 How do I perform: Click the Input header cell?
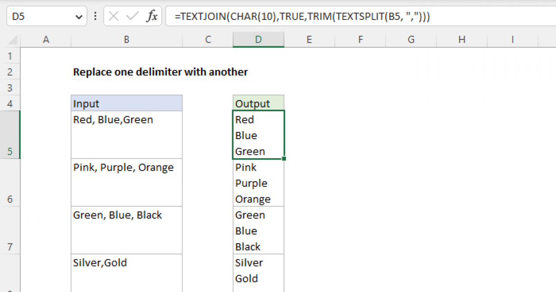pyautogui.click(x=126, y=103)
